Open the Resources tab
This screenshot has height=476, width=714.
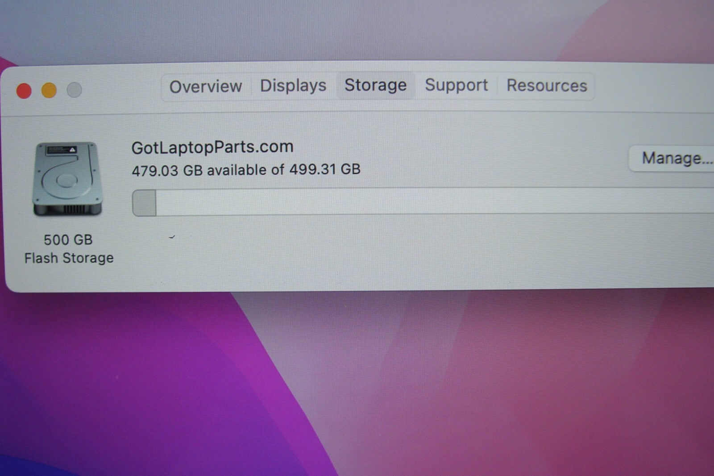click(x=547, y=85)
